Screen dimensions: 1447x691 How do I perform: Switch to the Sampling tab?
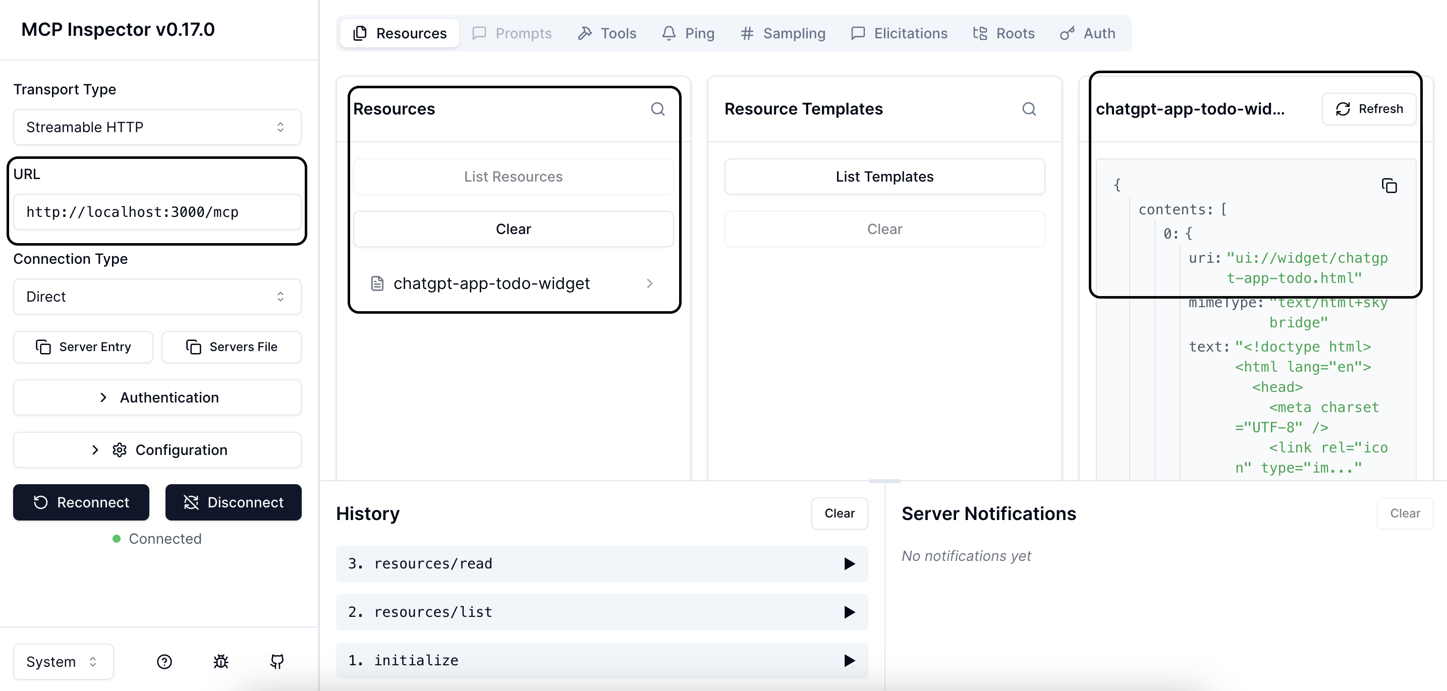tap(783, 34)
